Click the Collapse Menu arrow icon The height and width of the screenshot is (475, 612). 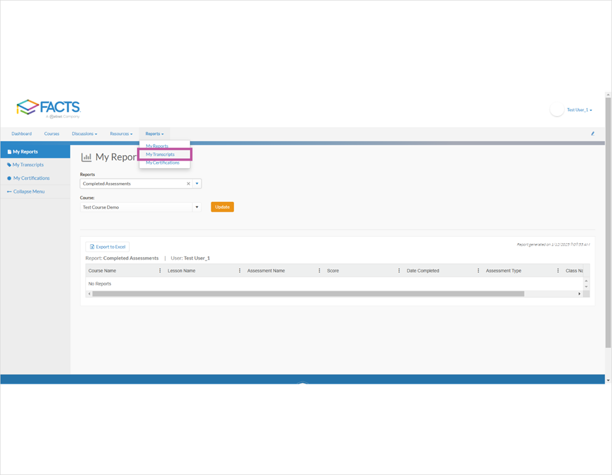click(11, 191)
